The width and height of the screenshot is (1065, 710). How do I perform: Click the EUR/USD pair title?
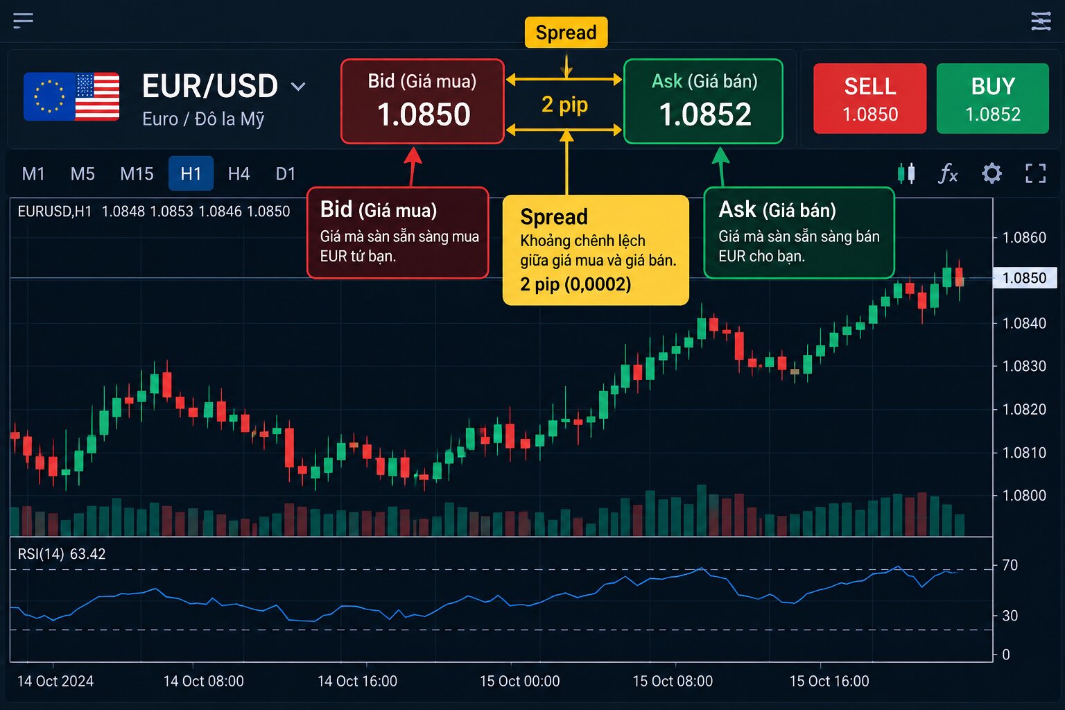pos(209,86)
